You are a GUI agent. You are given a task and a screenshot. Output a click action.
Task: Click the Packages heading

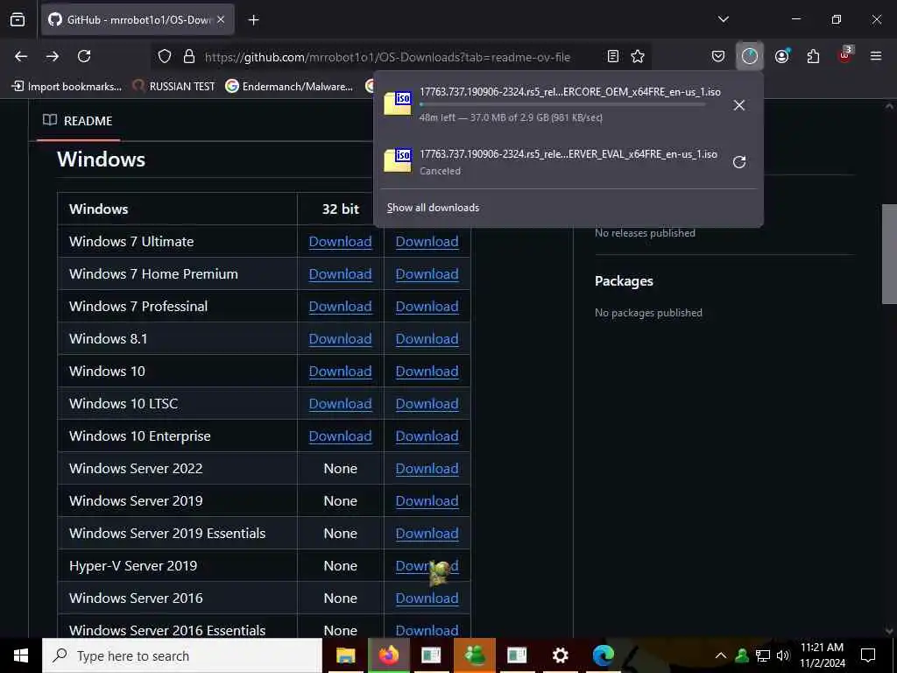click(x=624, y=281)
